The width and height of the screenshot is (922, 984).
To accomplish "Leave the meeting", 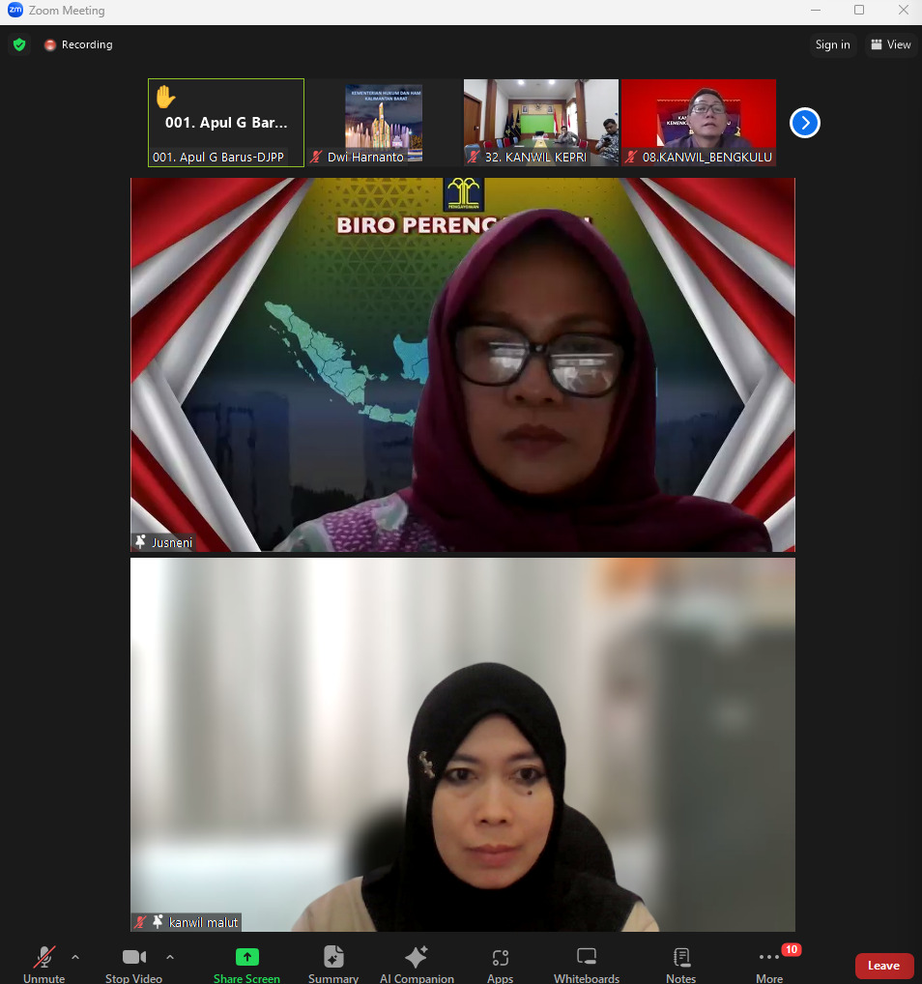I will (x=883, y=966).
